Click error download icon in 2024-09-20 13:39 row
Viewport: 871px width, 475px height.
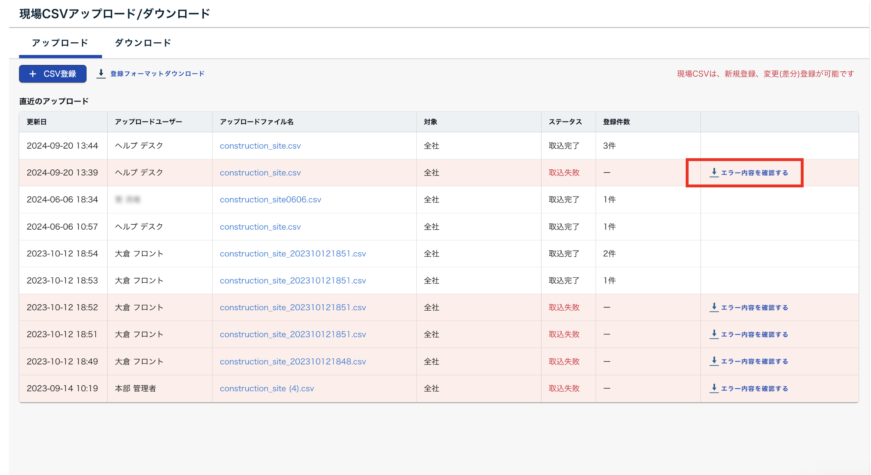(714, 173)
